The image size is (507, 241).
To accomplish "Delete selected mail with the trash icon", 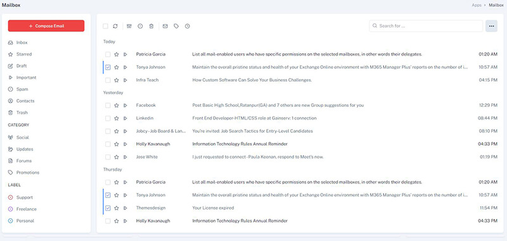I will (x=151, y=26).
